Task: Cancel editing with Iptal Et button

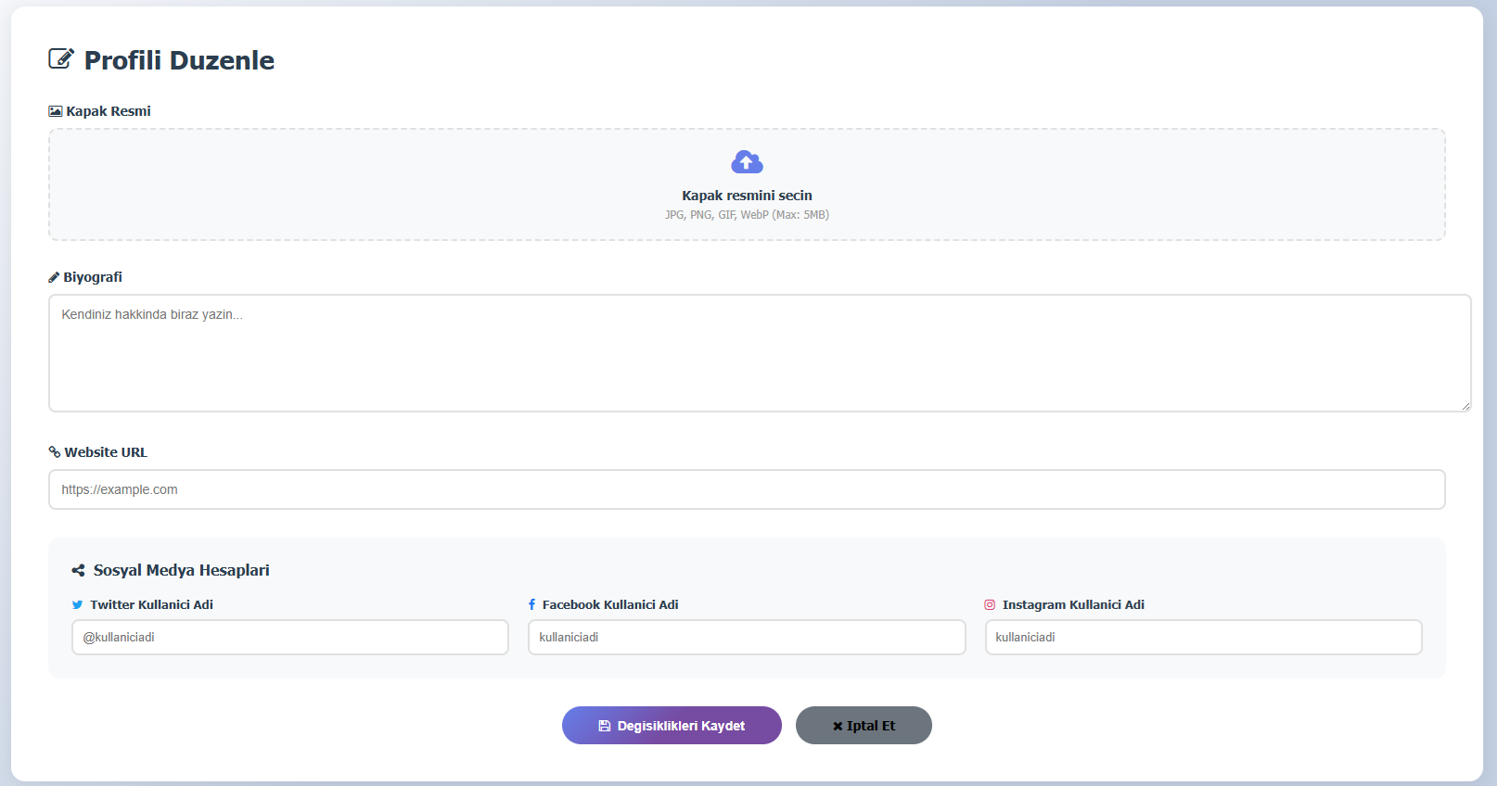Action: 864,726
